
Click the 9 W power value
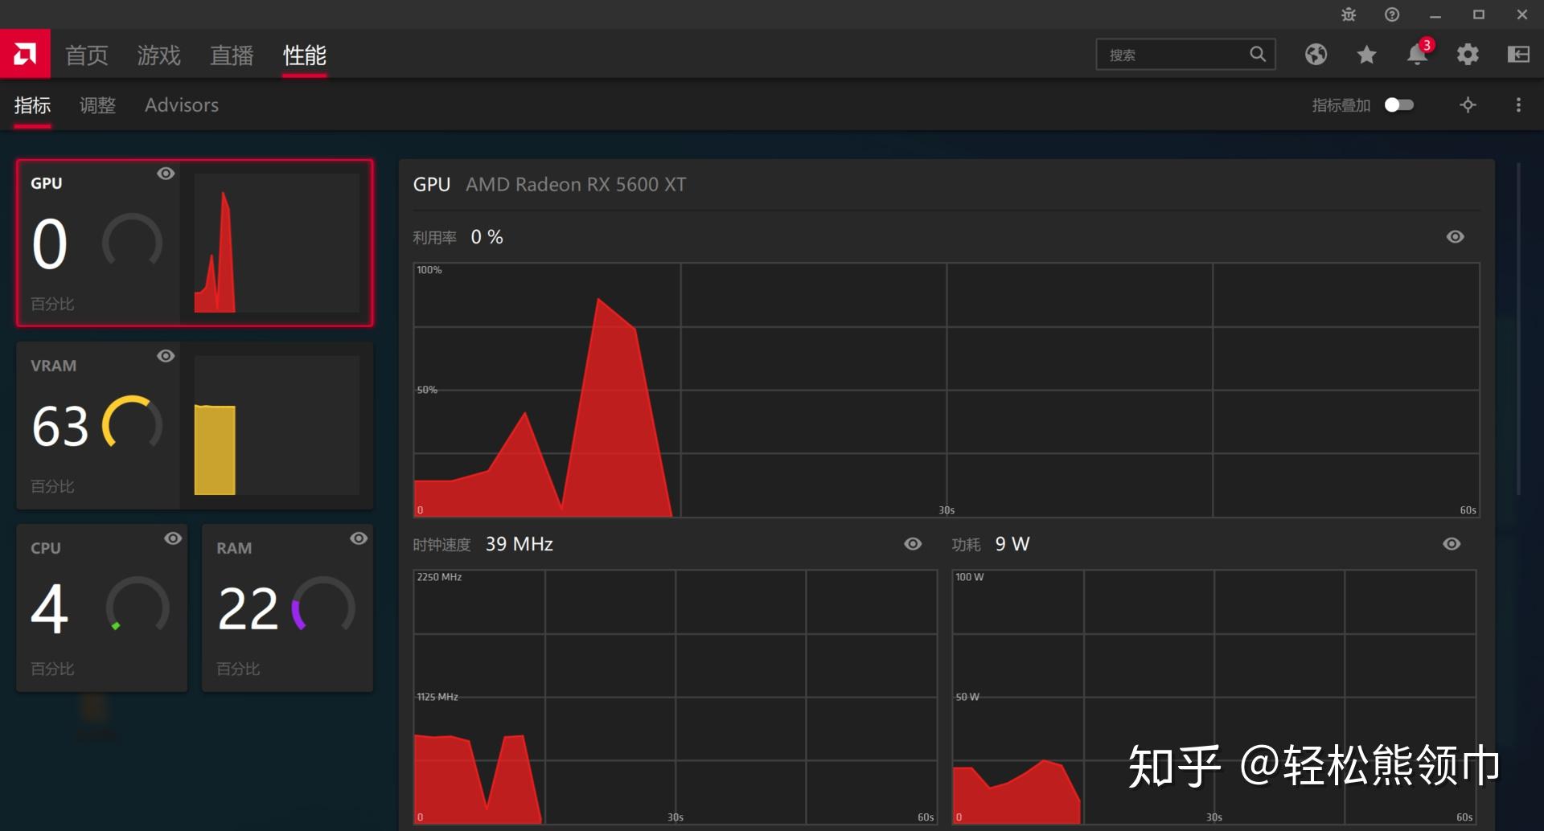point(1012,544)
